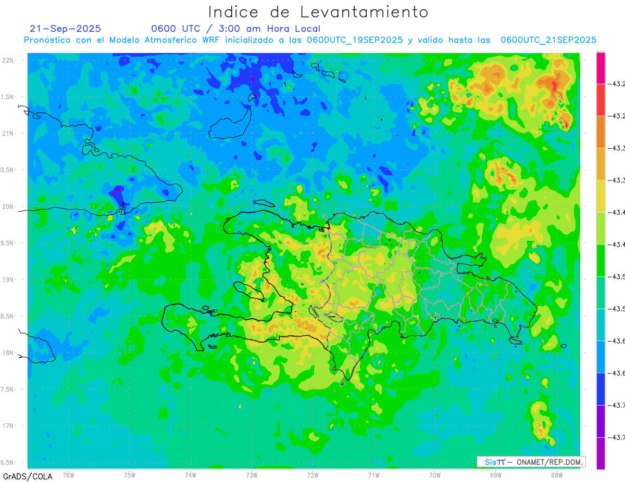The image size is (625, 482).
Task: Click "0600 UTC / 3:00 am Hora Local" text
Action: coord(236,29)
